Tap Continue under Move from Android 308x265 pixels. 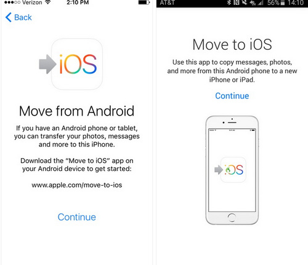77,217
